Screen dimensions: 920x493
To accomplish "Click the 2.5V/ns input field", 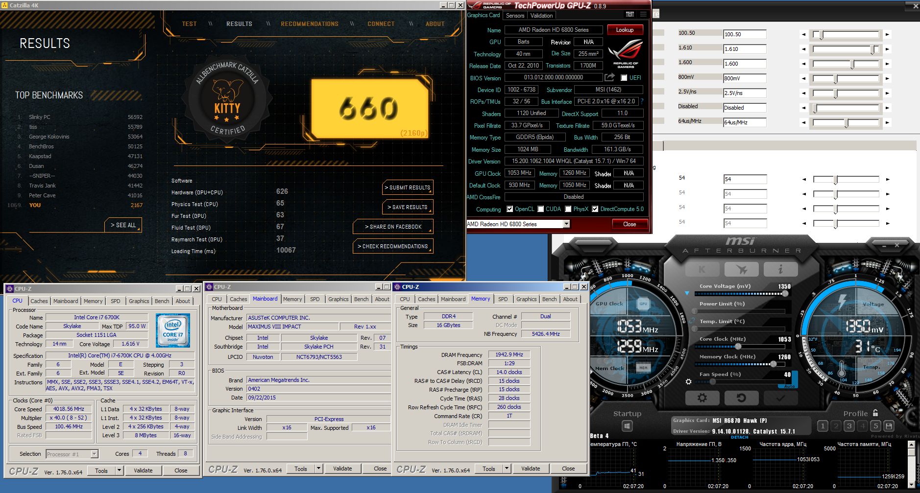I will click(x=745, y=93).
